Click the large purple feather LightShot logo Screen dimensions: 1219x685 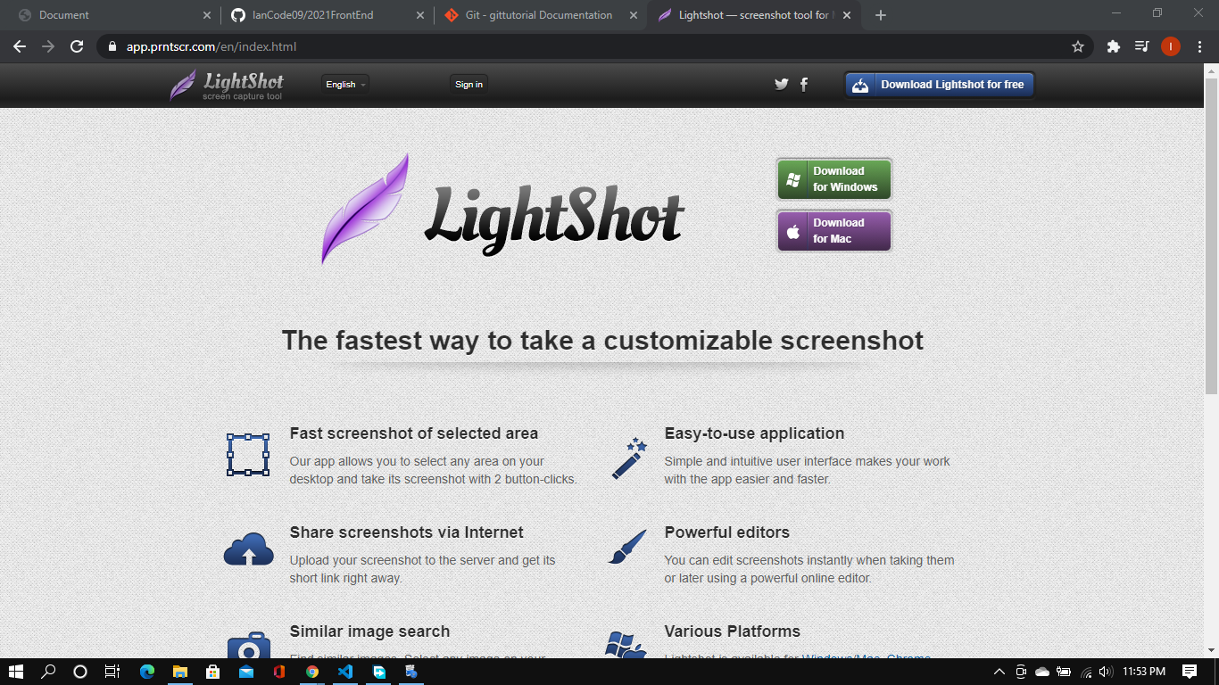(502, 210)
